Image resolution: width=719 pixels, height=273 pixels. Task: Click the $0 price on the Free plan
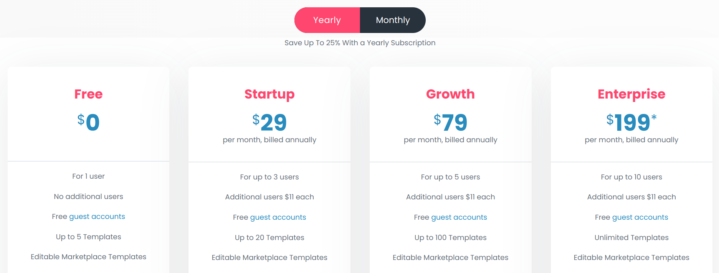88,122
